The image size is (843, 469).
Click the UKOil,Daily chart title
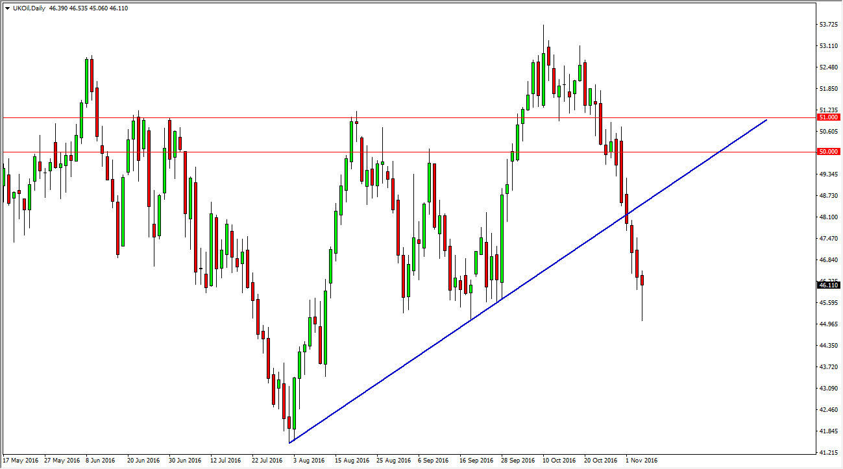[29, 8]
